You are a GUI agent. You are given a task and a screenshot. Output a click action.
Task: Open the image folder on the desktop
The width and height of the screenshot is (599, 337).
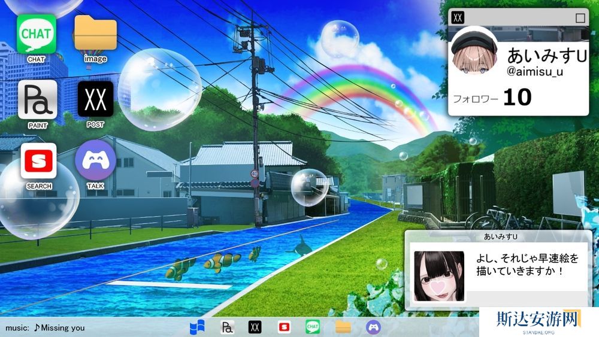[x=95, y=35]
